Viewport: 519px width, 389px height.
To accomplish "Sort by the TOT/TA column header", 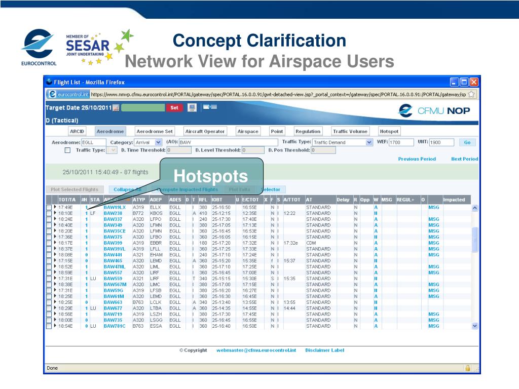I will point(67,200).
